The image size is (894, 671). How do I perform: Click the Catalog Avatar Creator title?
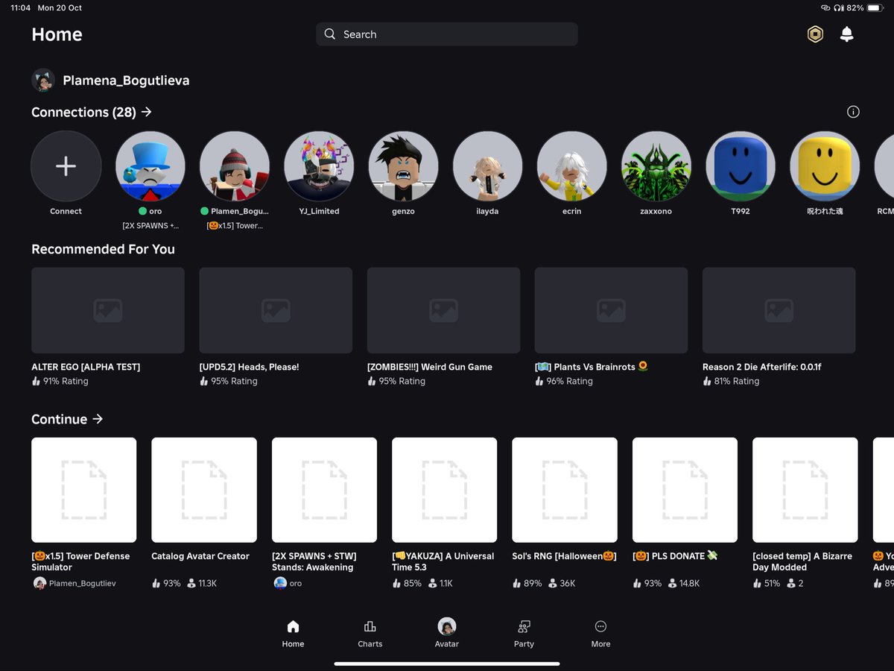pos(200,556)
